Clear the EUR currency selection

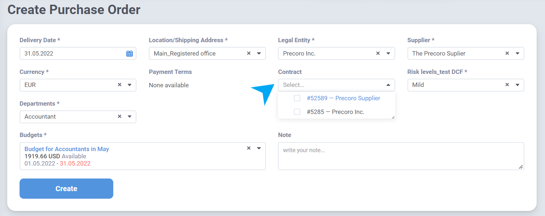tap(119, 85)
